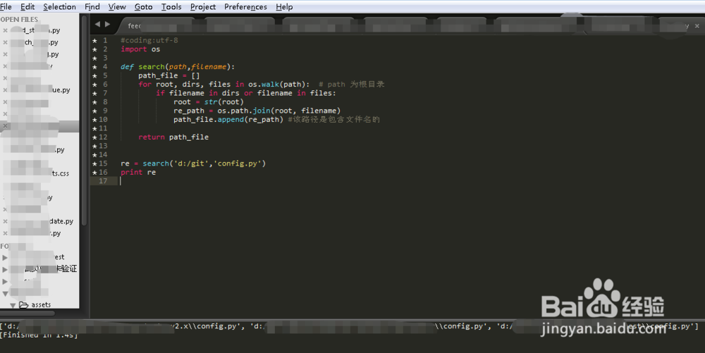Click the "print re" line
Viewport: 705px width, 353px height.
coord(138,173)
